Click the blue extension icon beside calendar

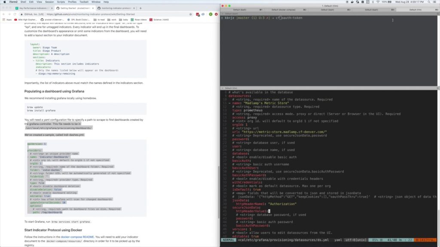203,14
